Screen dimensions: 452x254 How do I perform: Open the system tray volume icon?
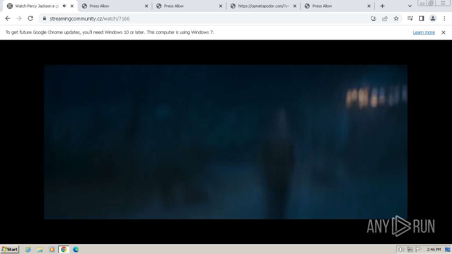[402, 249]
